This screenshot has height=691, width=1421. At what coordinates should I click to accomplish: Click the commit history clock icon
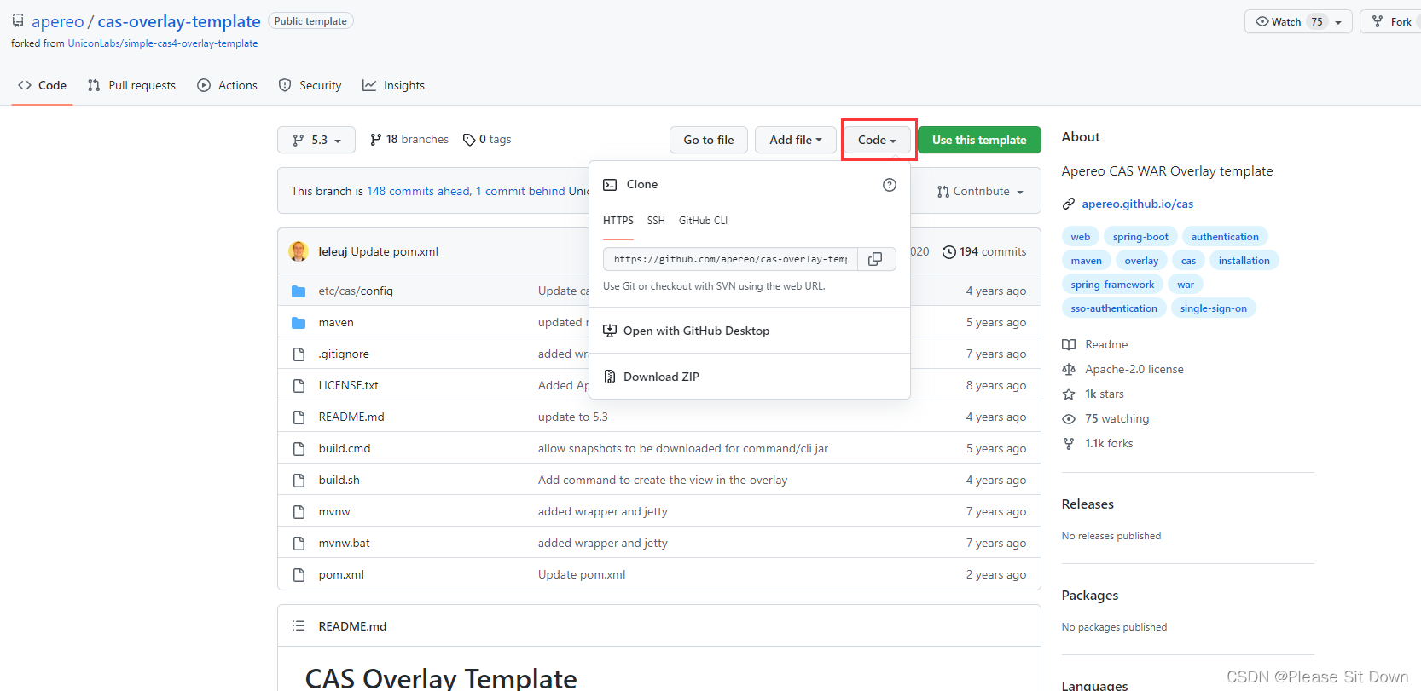pos(948,252)
